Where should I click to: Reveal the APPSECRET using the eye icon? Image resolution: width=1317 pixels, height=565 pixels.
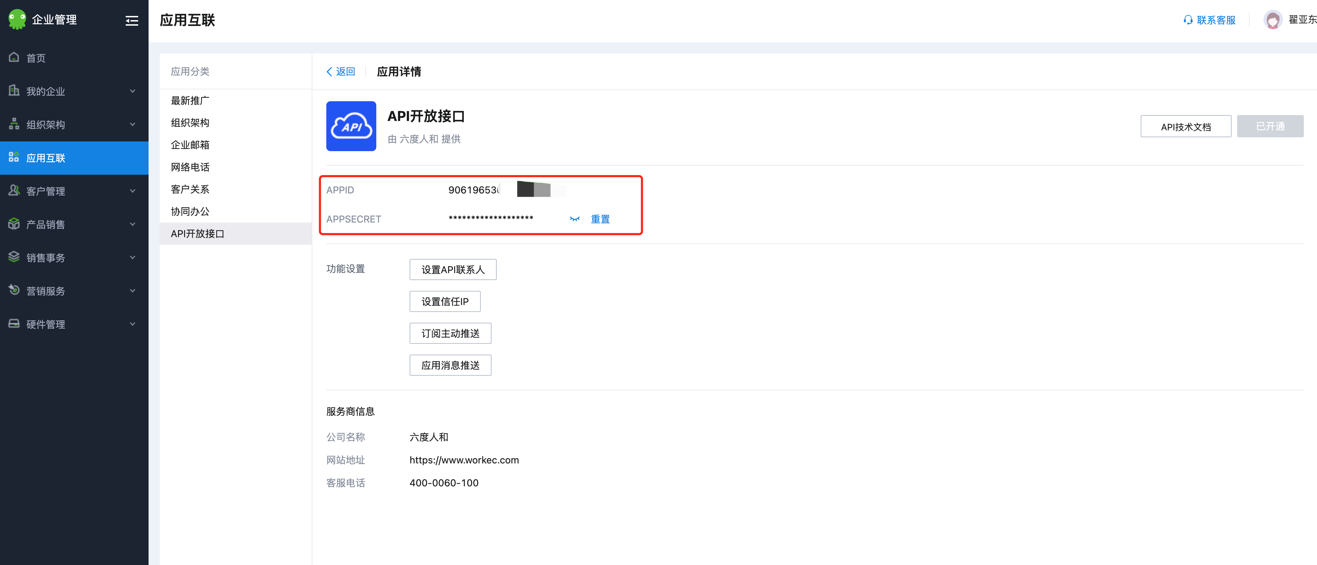point(574,219)
